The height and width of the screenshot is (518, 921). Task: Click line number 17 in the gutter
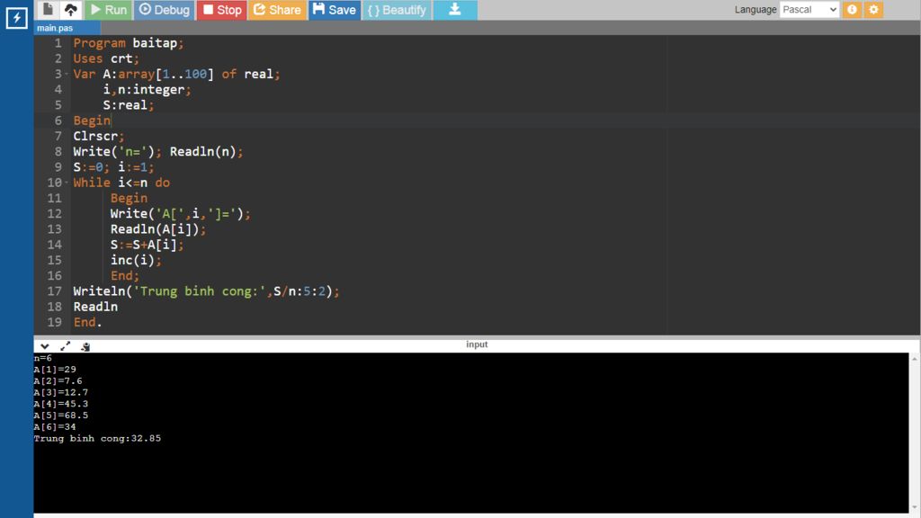point(55,291)
